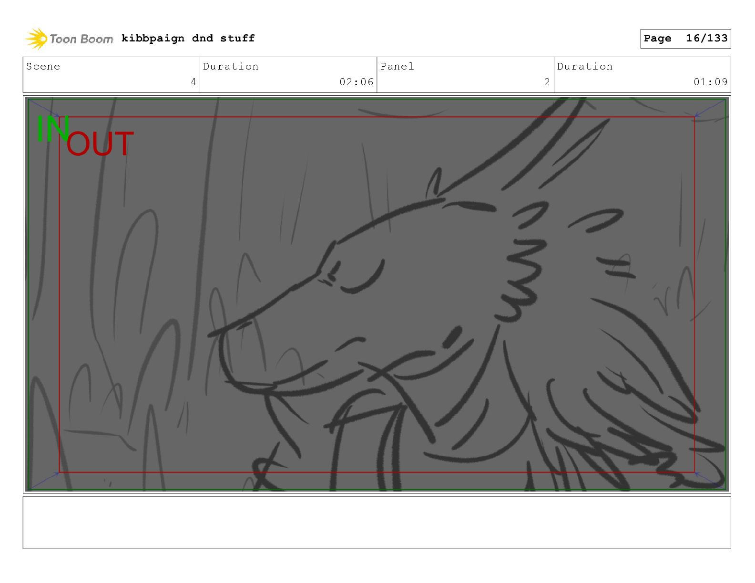Select the 'Panel' label in header table
755x583 pixels.
coord(397,67)
